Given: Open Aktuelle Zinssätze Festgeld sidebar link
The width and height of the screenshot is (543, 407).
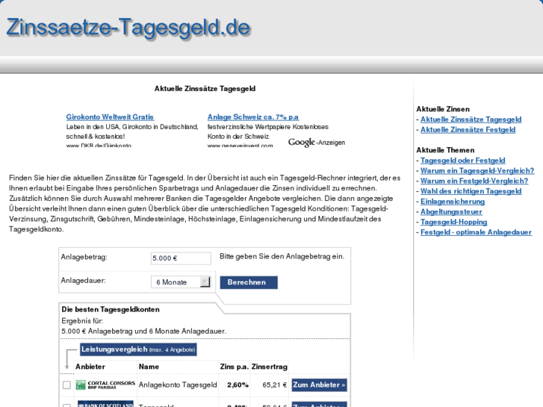Looking at the screenshot, I should (468, 130).
